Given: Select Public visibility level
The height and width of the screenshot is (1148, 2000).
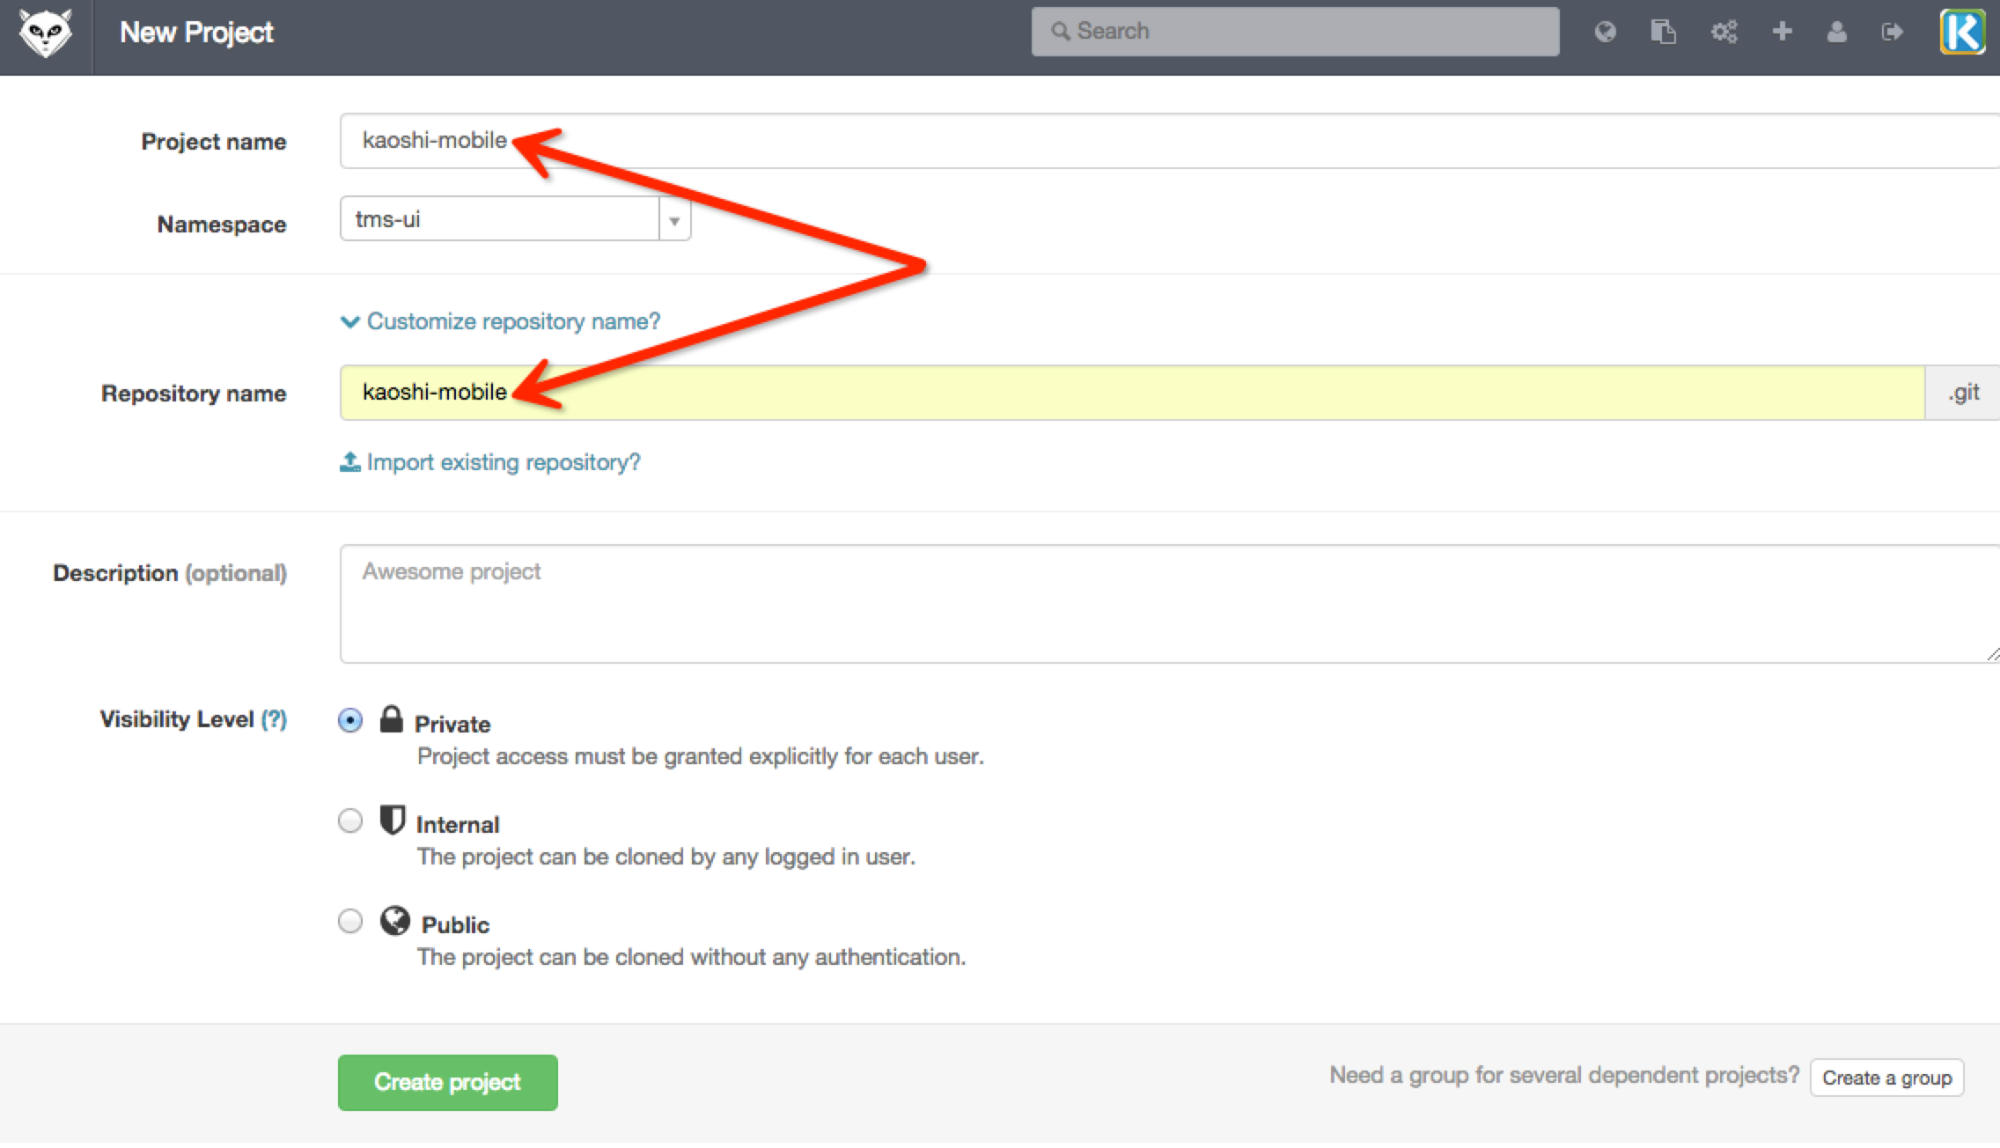Looking at the screenshot, I should 350,921.
